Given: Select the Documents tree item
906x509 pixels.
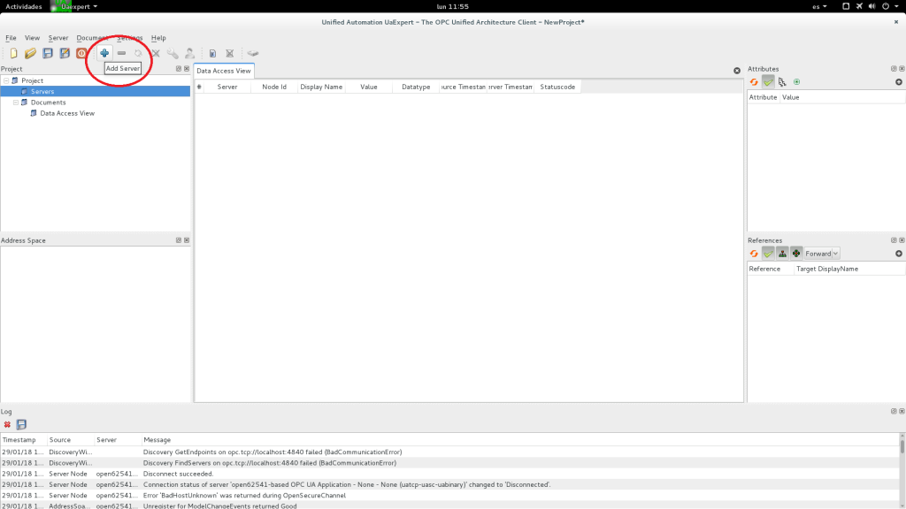Looking at the screenshot, I should click(x=48, y=103).
